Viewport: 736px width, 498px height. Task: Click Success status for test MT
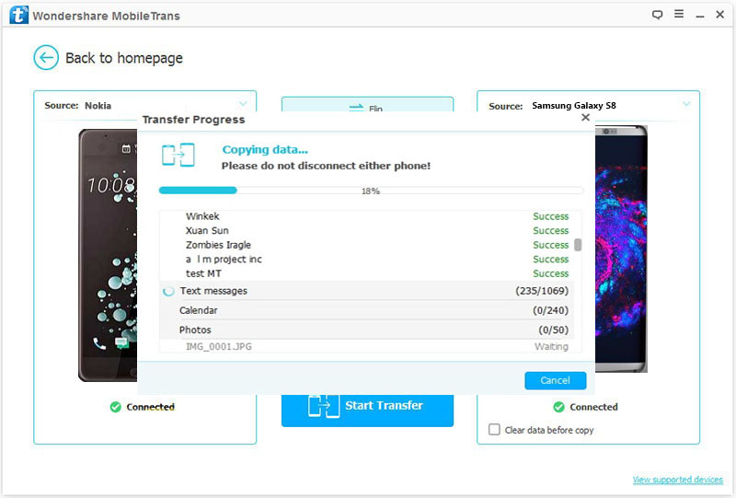[x=550, y=273]
